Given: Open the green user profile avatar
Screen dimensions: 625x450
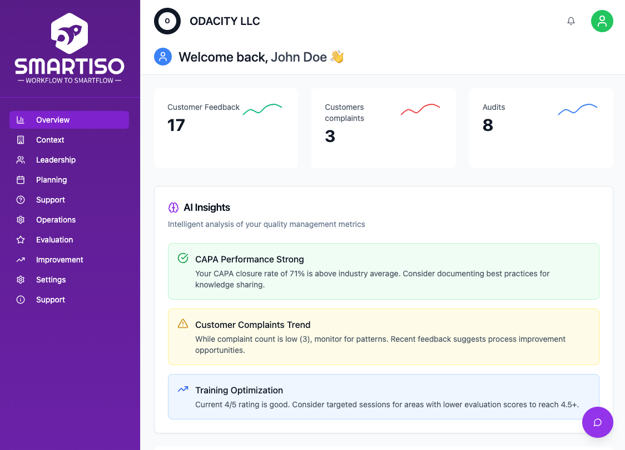Looking at the screenshot, I should 602,21.
